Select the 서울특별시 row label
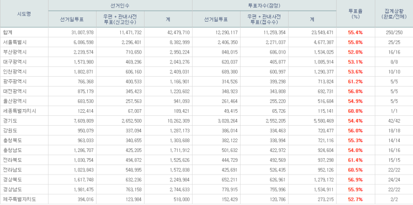Screen dimensions: 413x205 (x=15, y=42)
